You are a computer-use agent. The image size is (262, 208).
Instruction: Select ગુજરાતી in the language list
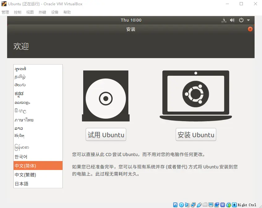tap(38, 69)
